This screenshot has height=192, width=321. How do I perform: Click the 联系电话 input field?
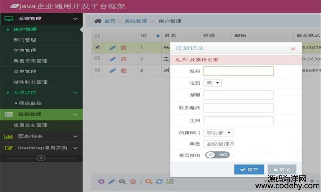pos(239,108)
